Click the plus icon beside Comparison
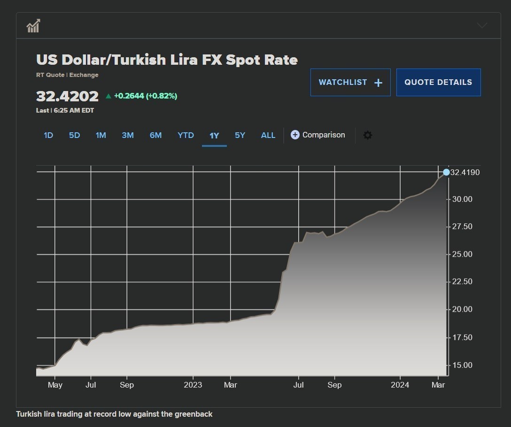This screenshot has width=511, height=427. [295, 135]
